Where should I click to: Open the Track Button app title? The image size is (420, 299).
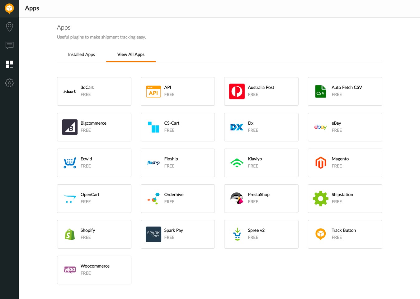[x=343, y=230]
